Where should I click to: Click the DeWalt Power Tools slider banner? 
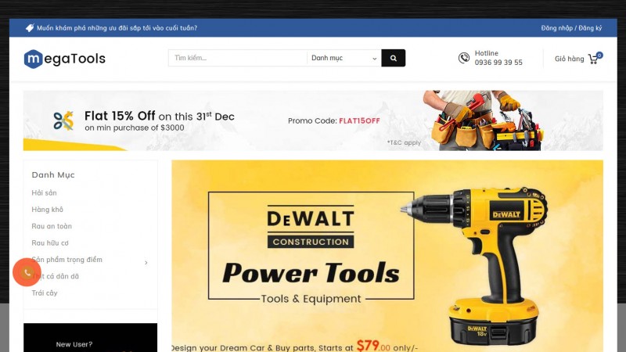(387, 256)
